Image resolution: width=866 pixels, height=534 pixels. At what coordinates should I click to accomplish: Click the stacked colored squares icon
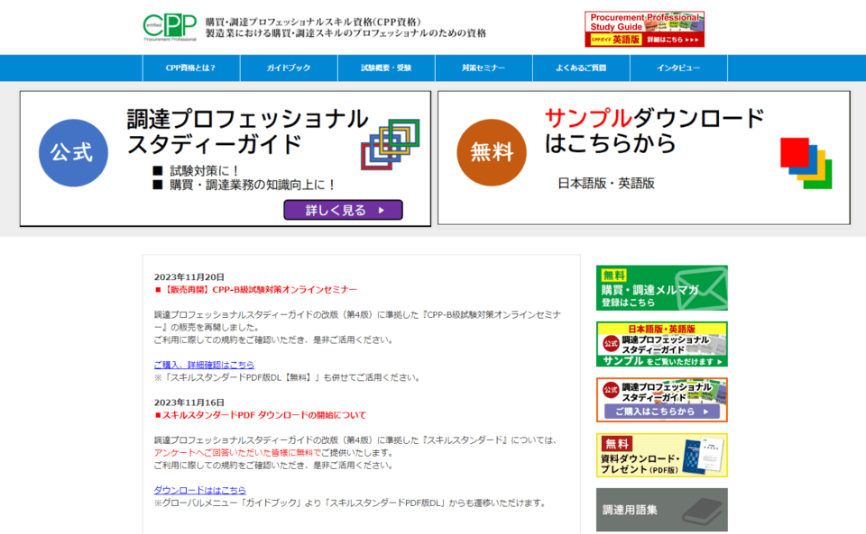tap(806, 163)
